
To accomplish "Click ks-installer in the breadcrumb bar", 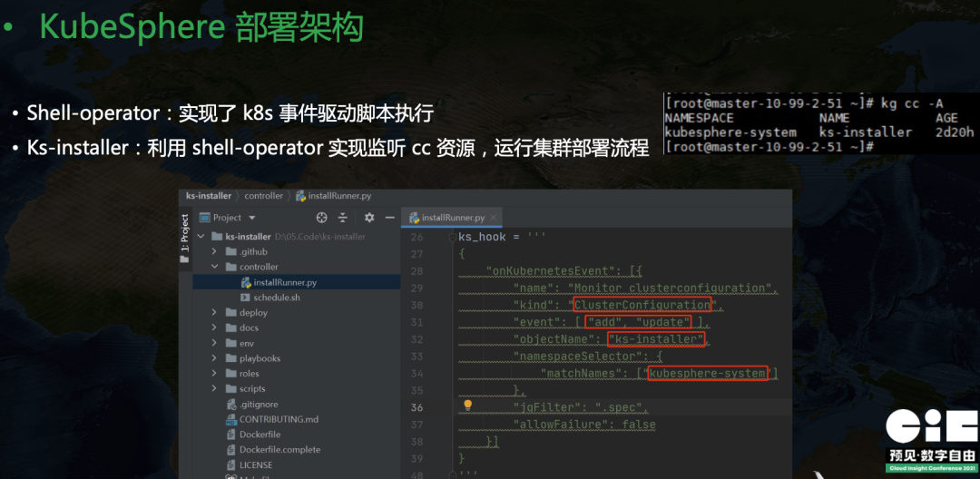I will (x=208, y=195).
